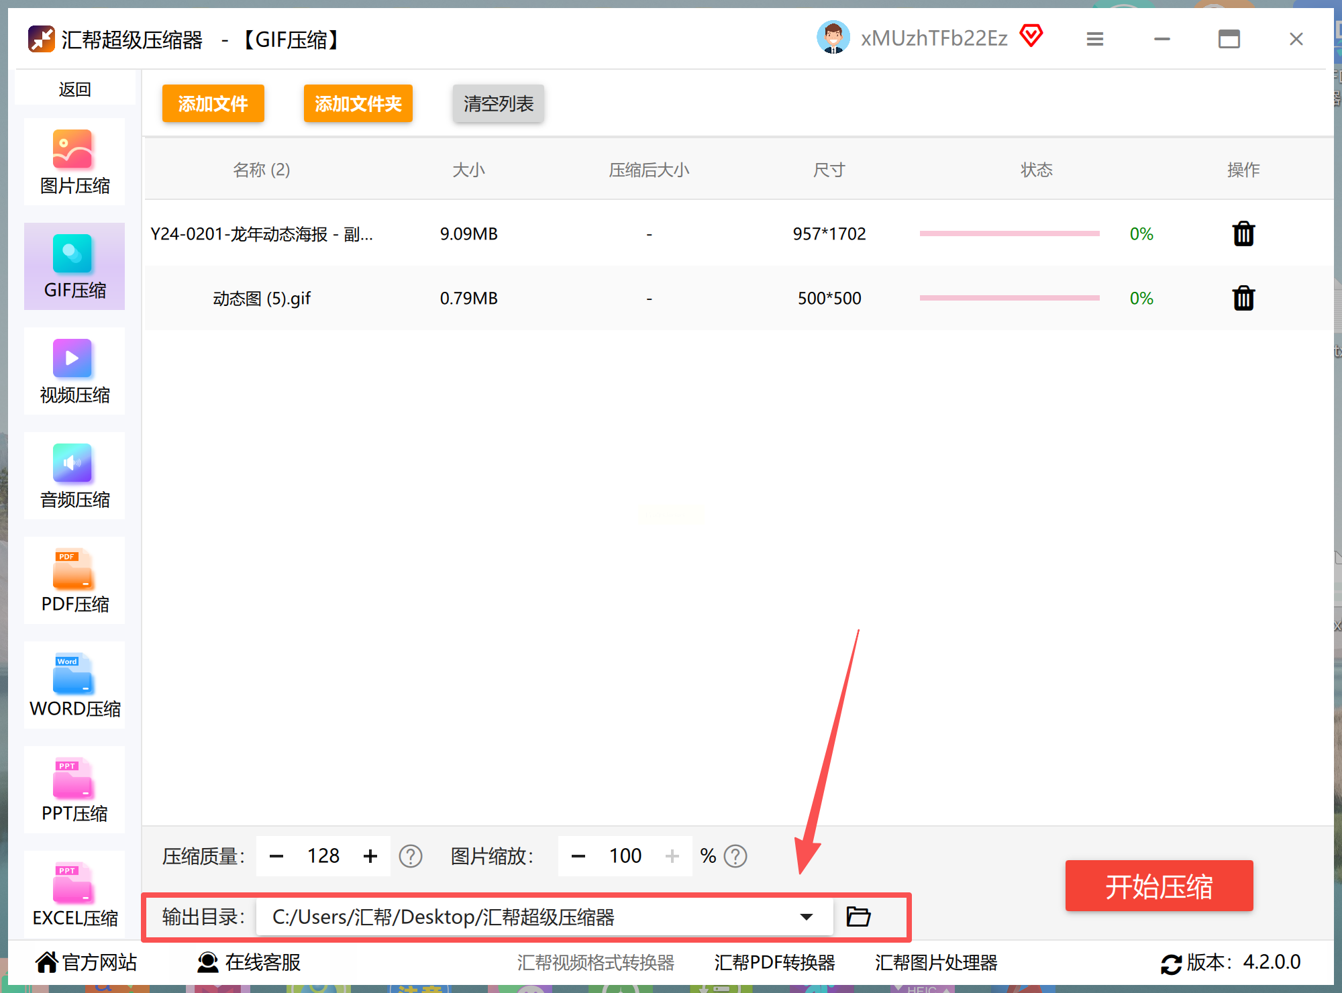This screenshot has height=993, width=1342.
Task: Click compression quality help question mark
Action: (410, 856)
